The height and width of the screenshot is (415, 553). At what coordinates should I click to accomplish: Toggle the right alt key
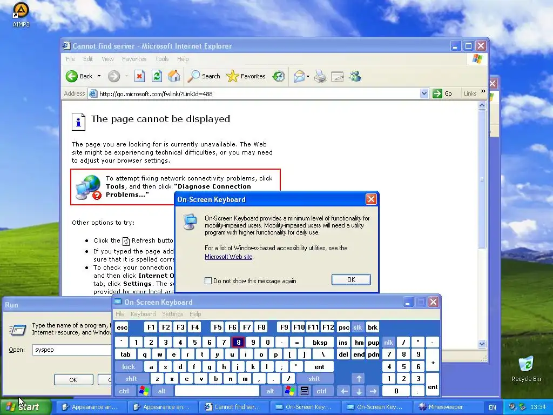(x=270, y=391)
